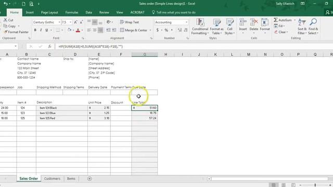
Task: Click the Decrease Indent icon
Action: tap(108, 30)
